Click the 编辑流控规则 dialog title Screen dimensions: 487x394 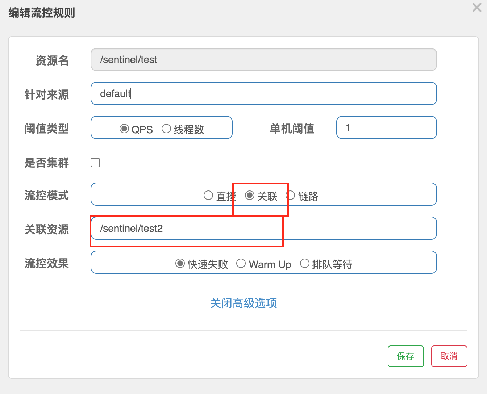click(42, 13)
